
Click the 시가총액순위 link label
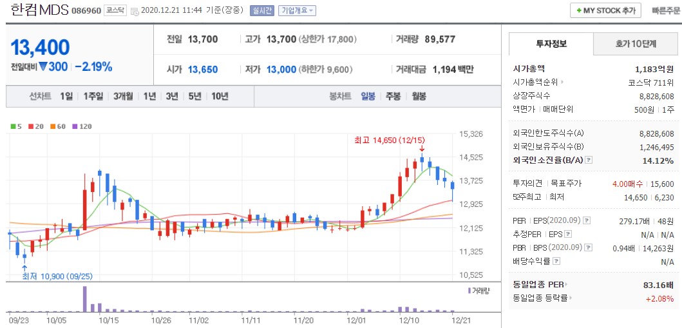(x=536, y=82)
